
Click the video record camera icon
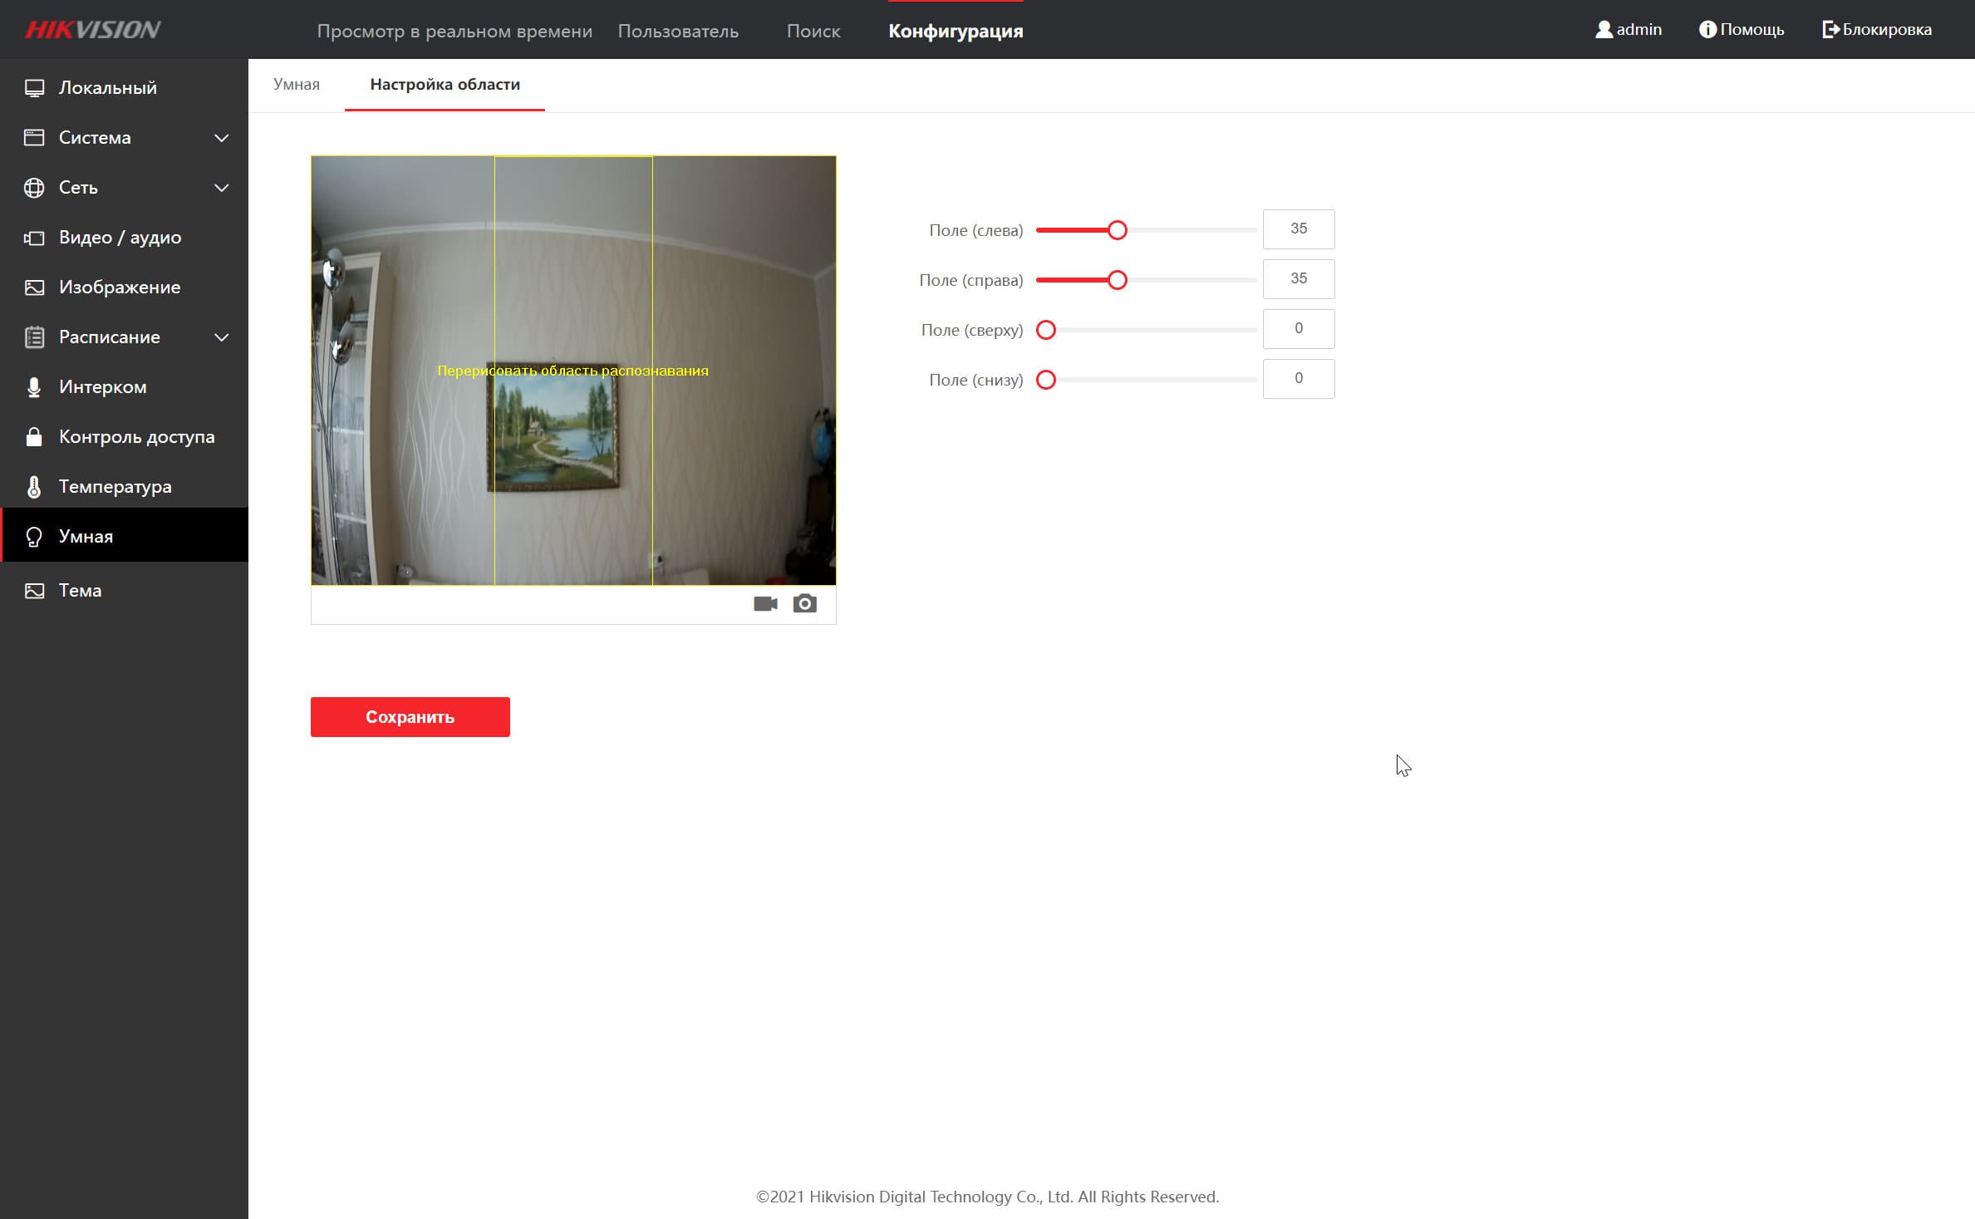pyautogui.click(x=765, y=604)
